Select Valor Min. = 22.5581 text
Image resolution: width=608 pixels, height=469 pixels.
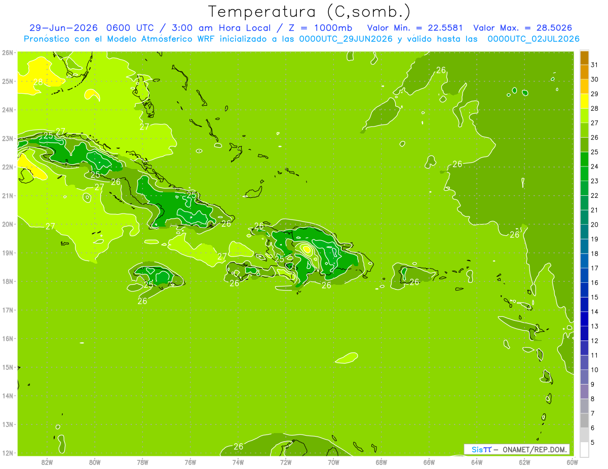pyautogui.click(x=415, y=28)
